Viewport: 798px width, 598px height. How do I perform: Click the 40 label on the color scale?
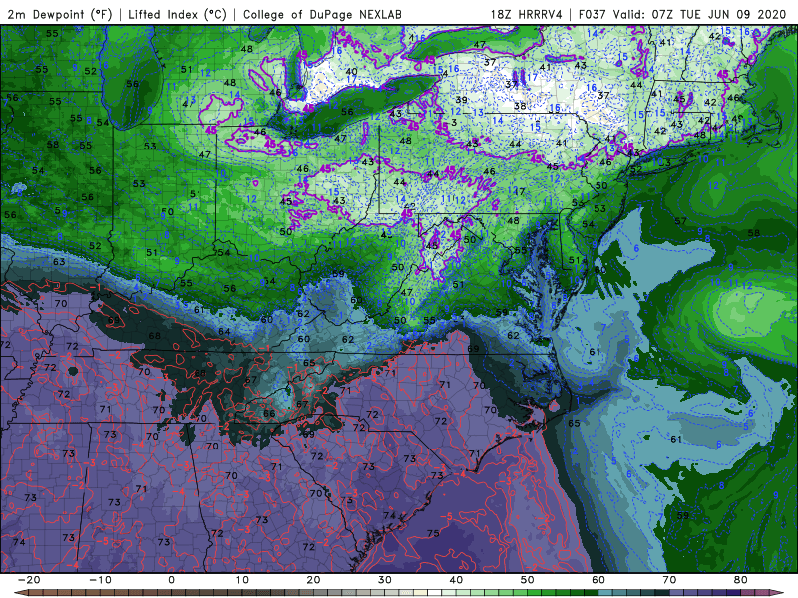456,580
